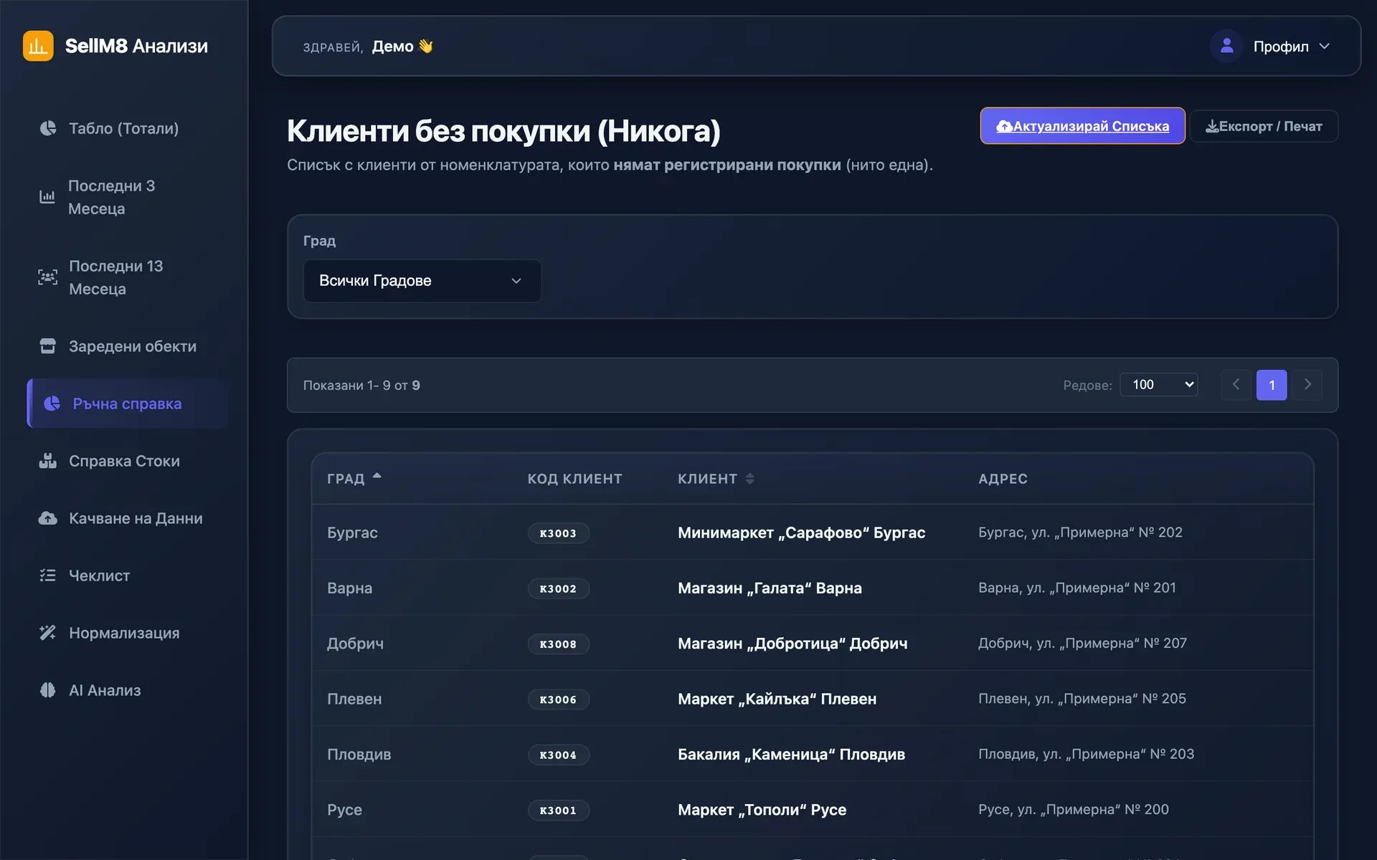
Task: Click the Бургас city cell
Action: [352, 532]
